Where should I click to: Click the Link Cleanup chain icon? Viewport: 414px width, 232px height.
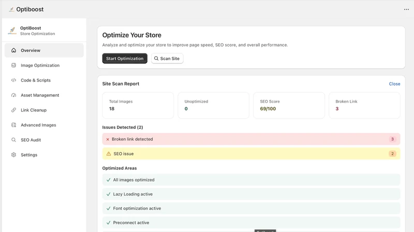(14, 110)
